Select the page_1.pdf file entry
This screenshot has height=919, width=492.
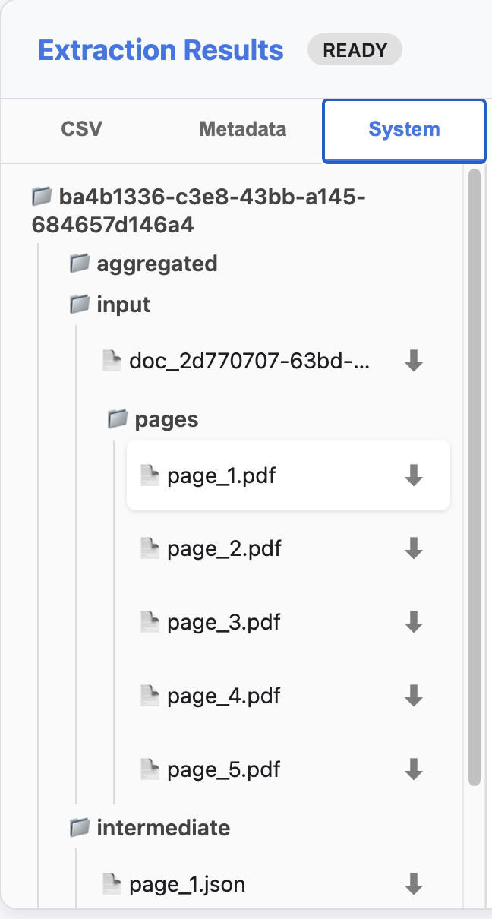click(221, 476)
